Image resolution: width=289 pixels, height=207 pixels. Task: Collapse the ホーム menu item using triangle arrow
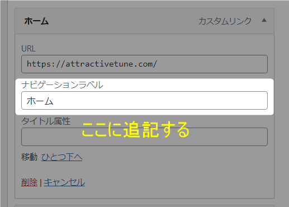pos(264,20)
